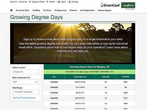Viewport: 147px width, 110px height.
Task: Click the 29/04/2020 date cell
Action: tap(54, 104)
